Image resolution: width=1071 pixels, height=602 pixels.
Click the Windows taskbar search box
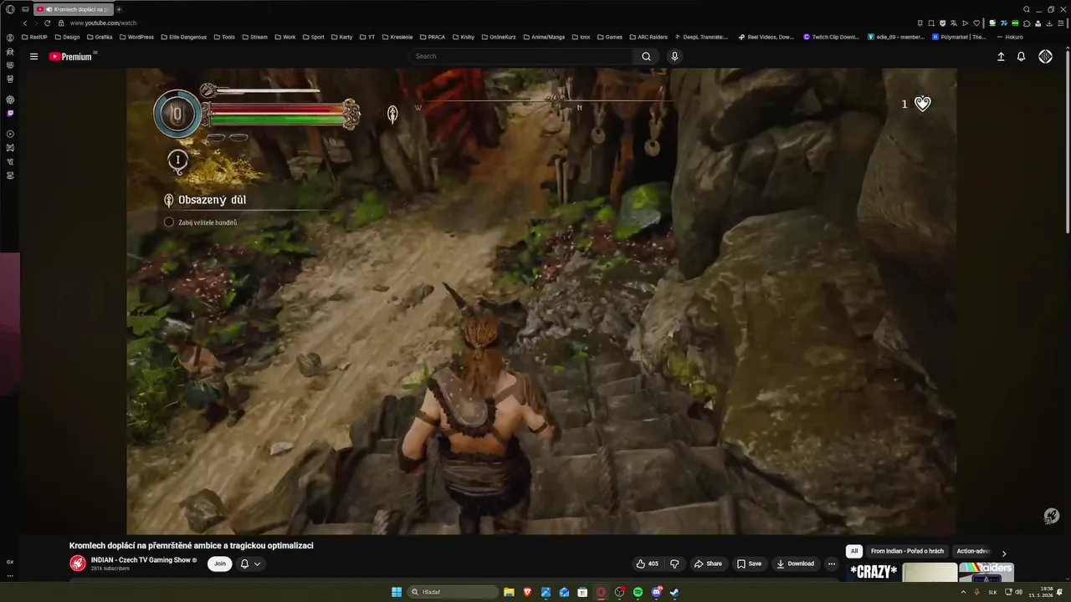[452, 592]
